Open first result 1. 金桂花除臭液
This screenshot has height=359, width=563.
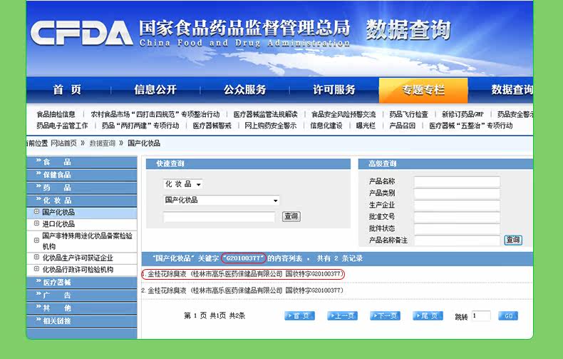coord(243,274)
